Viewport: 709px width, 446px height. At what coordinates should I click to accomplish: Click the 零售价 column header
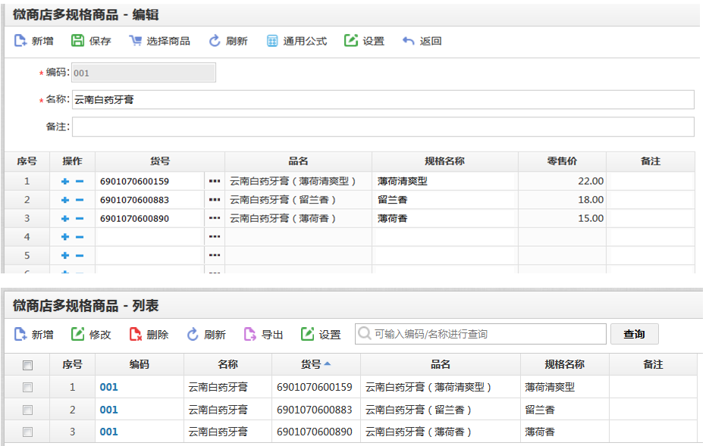pyautogui.click(x=562, y=161)
